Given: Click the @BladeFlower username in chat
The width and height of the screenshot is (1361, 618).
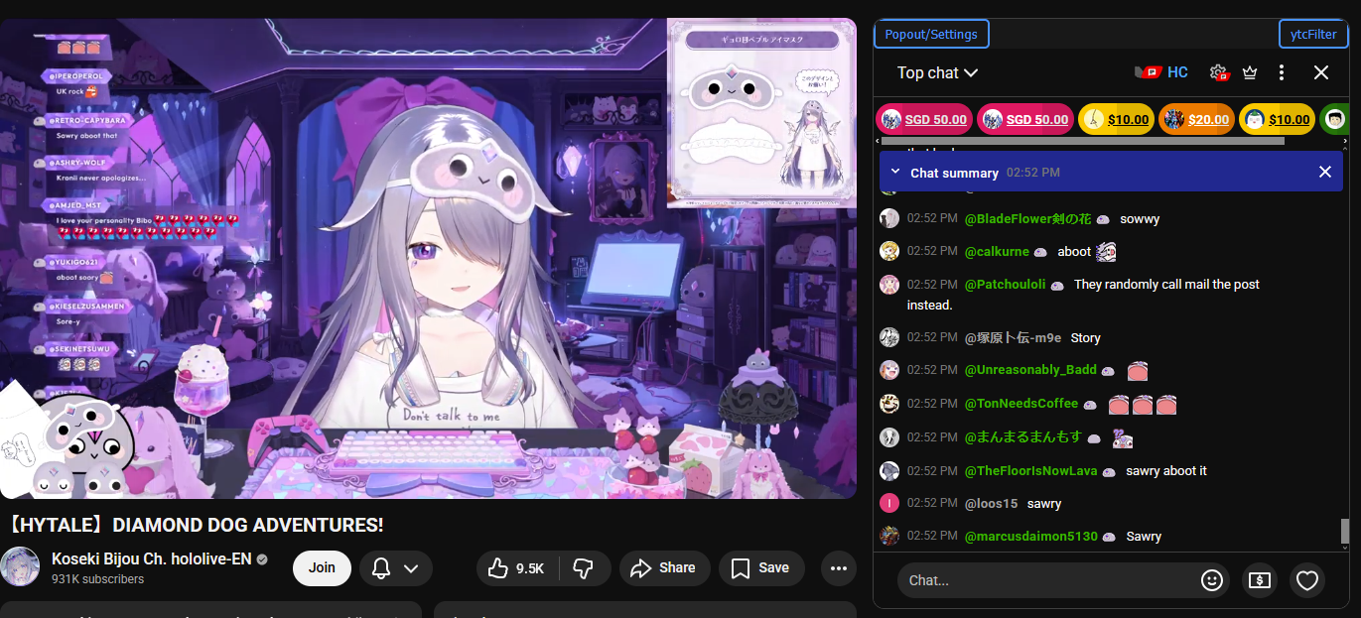Looking at the screenshot, I should [x=1027, y=218].
